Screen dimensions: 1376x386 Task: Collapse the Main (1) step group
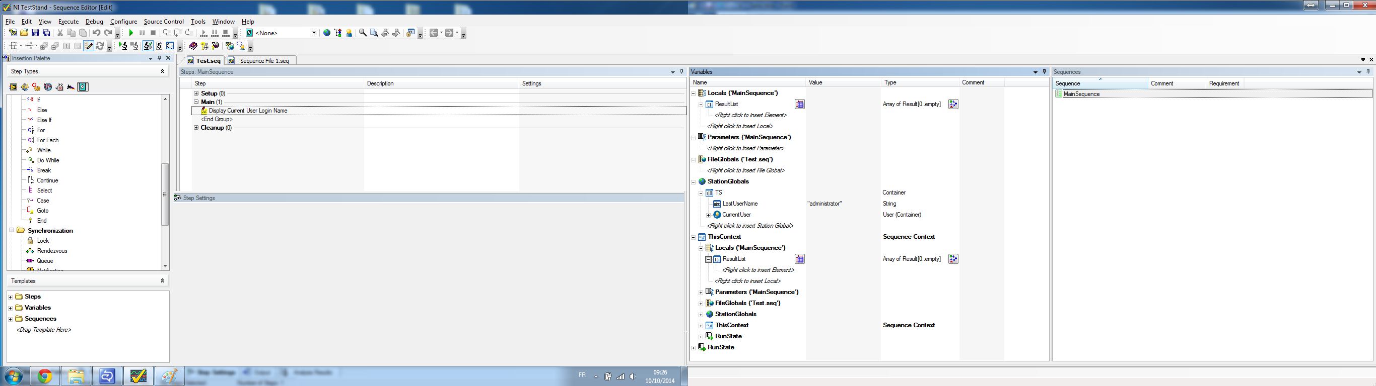(x=196, y=102)
